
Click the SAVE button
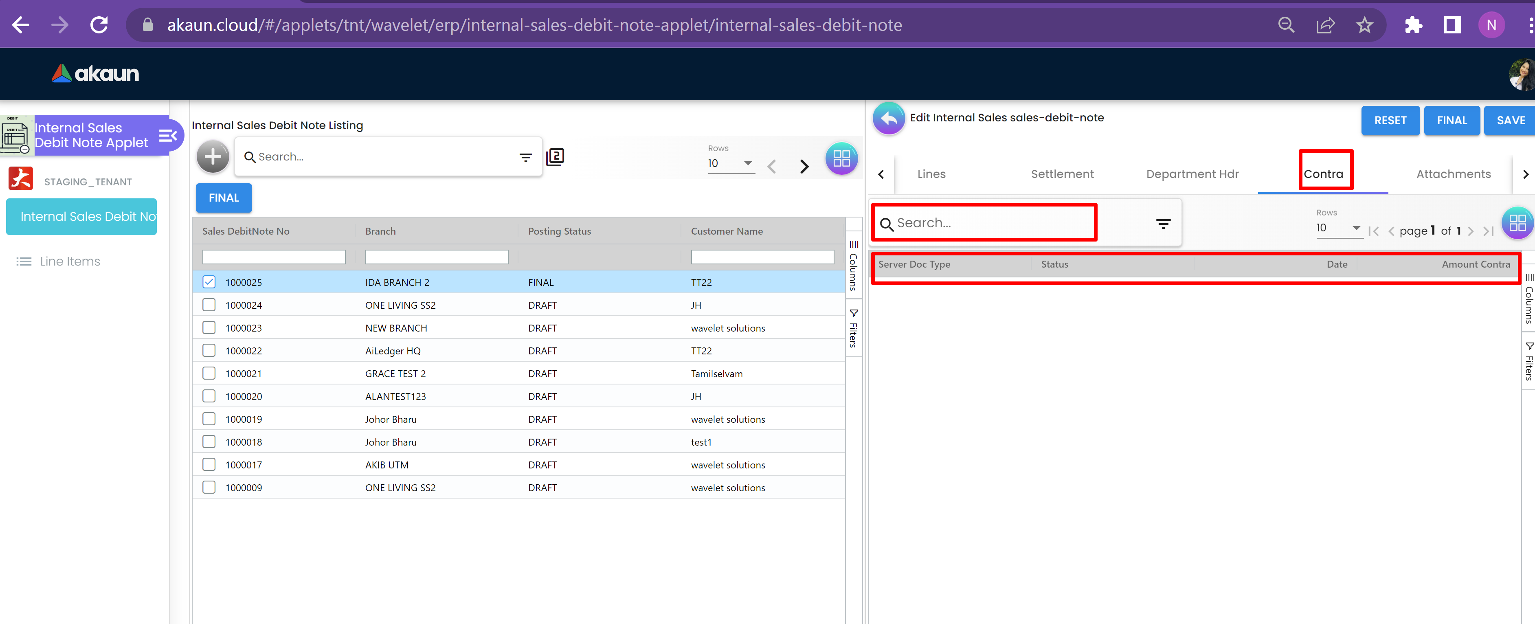coord(1510,121)
